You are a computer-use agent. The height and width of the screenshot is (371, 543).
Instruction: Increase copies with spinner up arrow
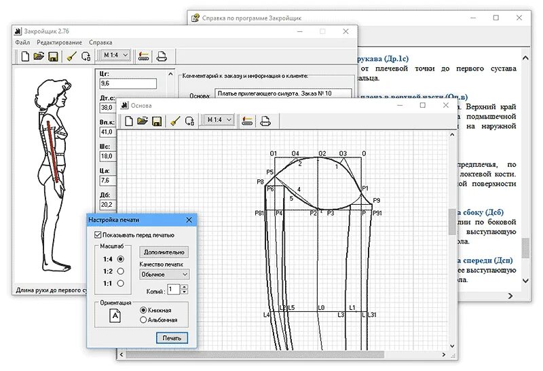pos(184,287)
